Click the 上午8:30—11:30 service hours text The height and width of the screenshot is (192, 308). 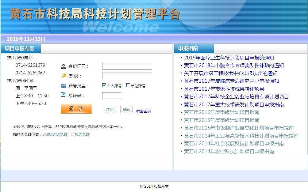pos(32,96)
